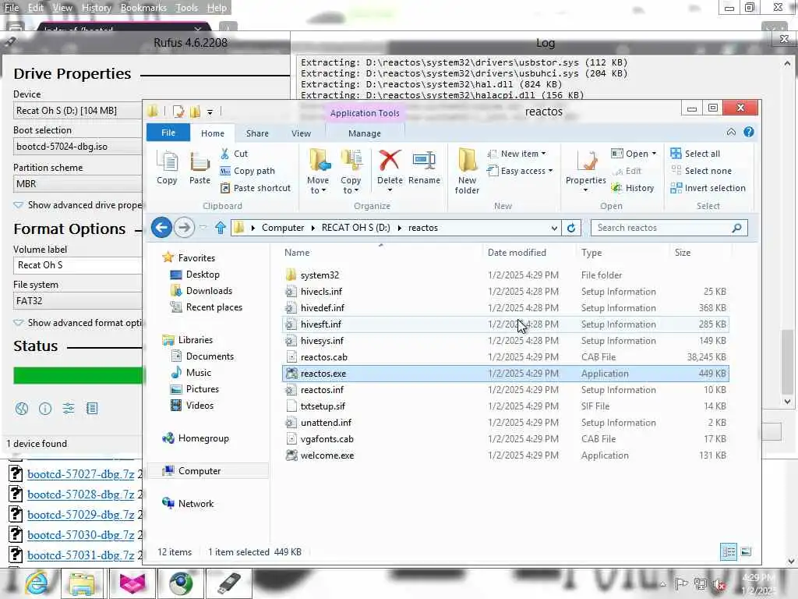This screenshot has width=798, height=599.
Task: Select reactos.exe application
Action: 505,374
